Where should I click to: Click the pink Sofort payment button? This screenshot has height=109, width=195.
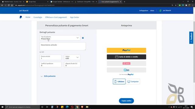[x=126, y=63]
